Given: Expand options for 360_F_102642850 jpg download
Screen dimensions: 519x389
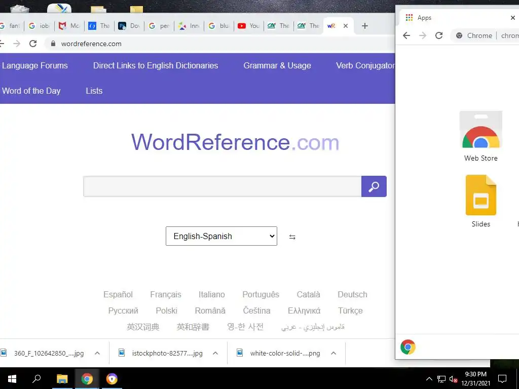Looking at the screenshot, I should [x=97, y=353].
